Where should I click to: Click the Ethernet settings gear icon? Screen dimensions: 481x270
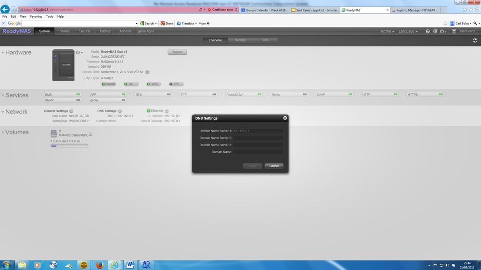coord(167,111)
